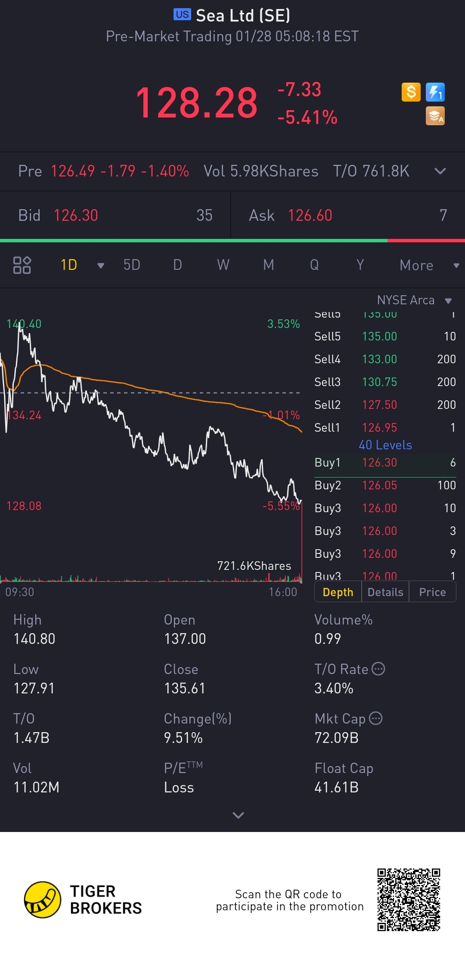The image size is (465, 968).
Task: Tap the US market flag badge
Action: click(x=182, y=15)
